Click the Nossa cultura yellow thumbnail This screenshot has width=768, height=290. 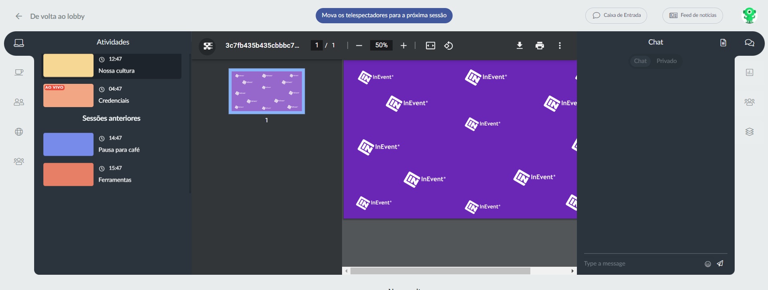coord(68,65)
